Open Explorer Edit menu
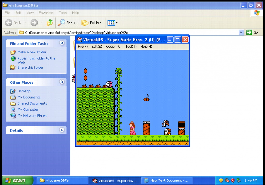 (x=18, y=13)
